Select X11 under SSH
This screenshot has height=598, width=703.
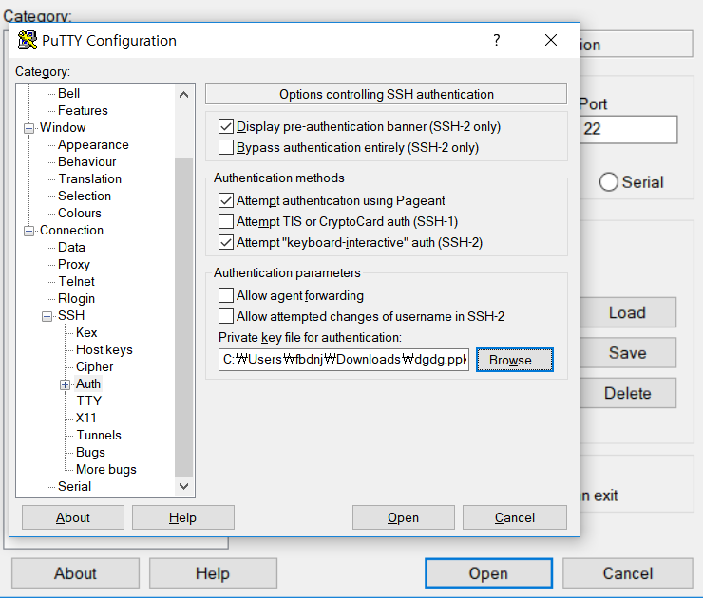pyautogui.click(x=86, y=418)
